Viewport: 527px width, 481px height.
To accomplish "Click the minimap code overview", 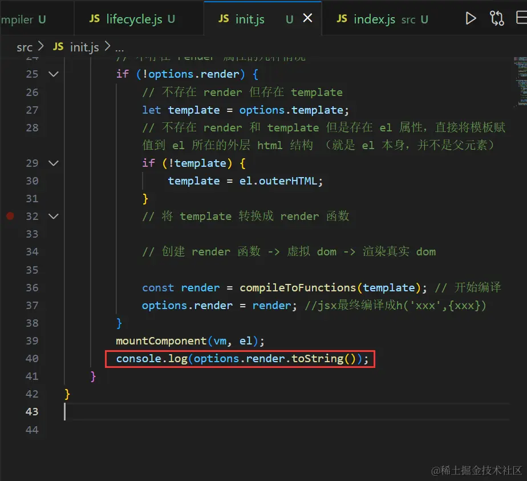I will (520, 82).
